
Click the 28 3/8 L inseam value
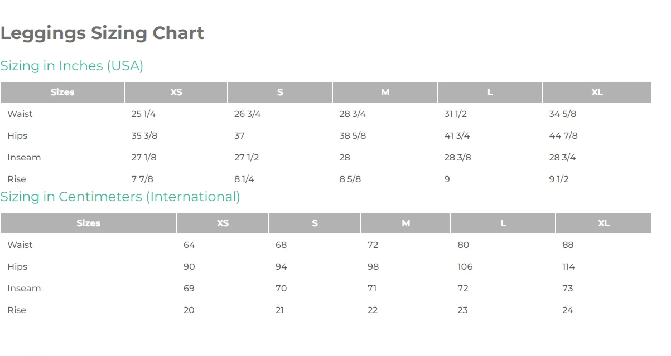click(x=457, y=157)
